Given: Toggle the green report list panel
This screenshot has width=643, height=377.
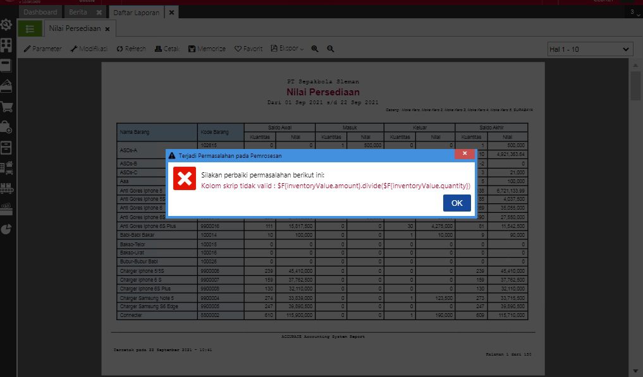Looking at the screenshot, I should tap(29, 28).
